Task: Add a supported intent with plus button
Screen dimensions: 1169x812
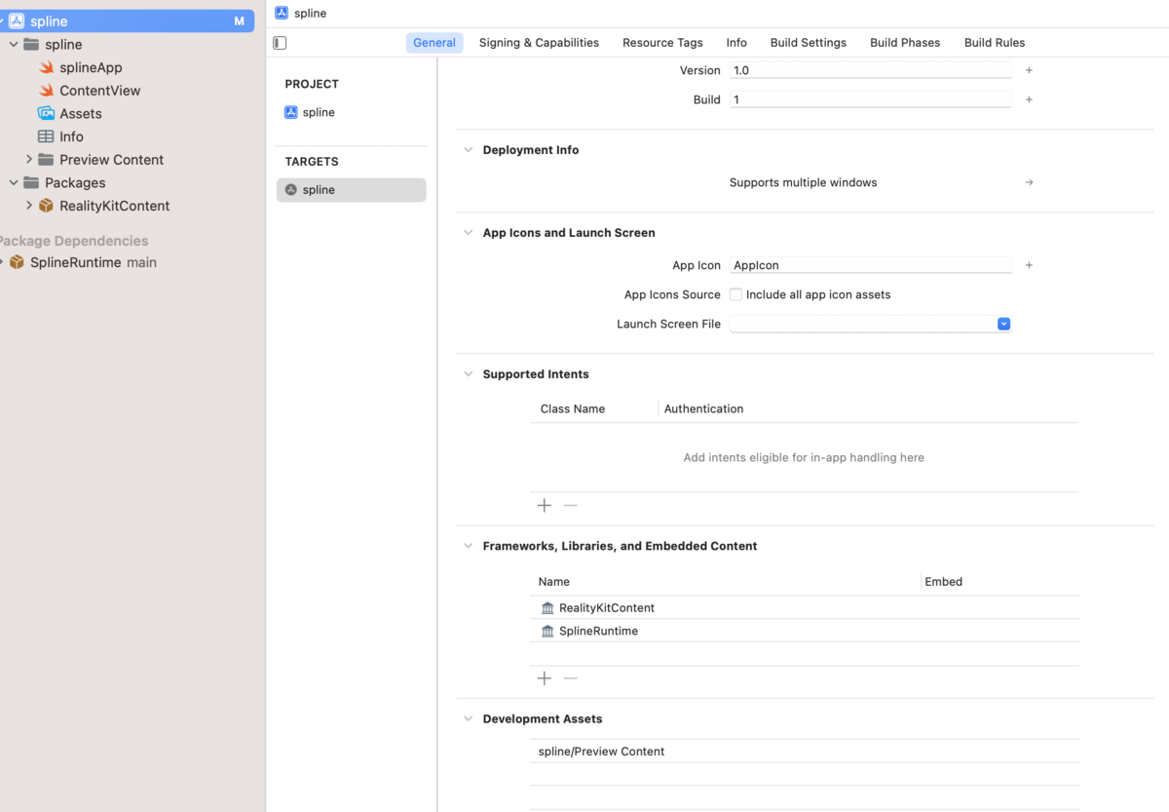Action: pos(545,505)
